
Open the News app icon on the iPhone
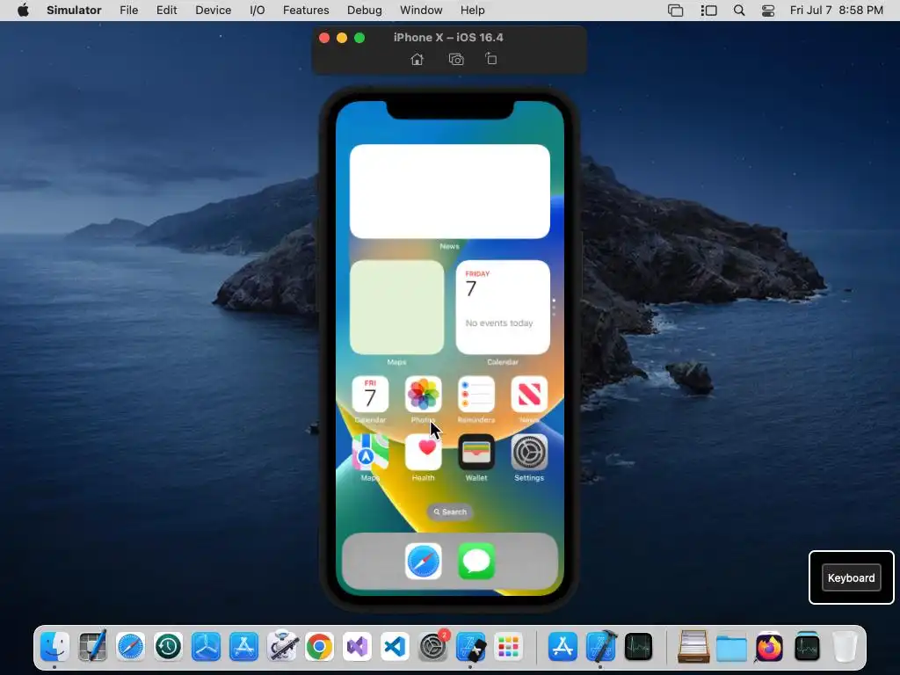pos(528,395)
